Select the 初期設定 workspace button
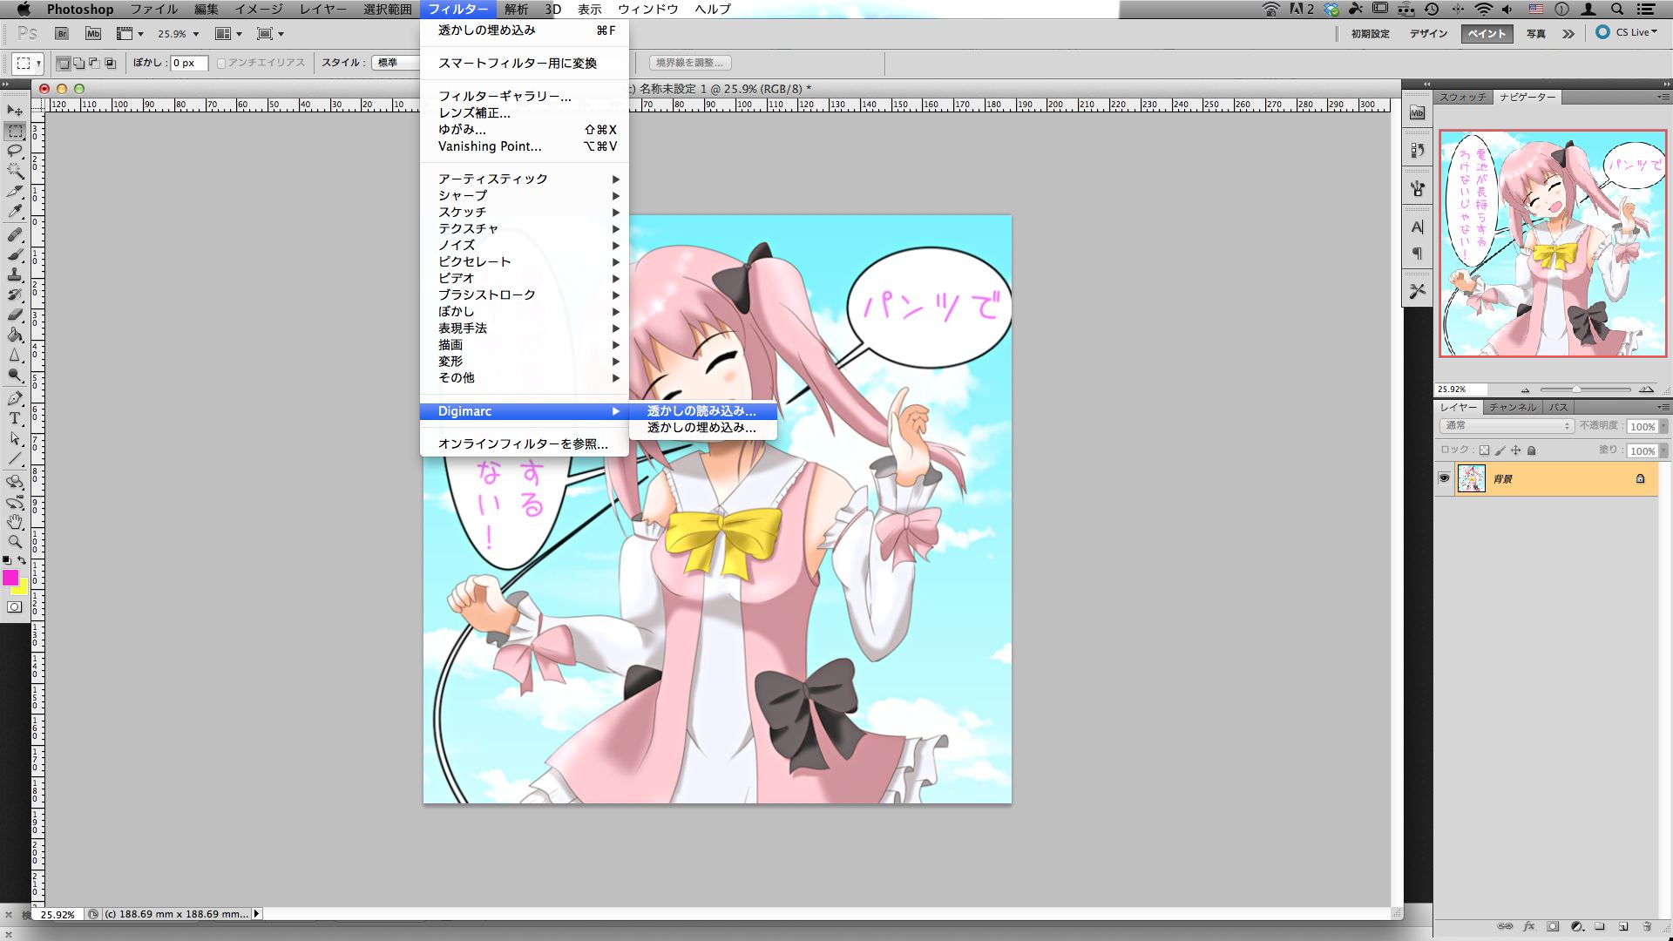The image size is (1673, 941). click(1371, 33)
